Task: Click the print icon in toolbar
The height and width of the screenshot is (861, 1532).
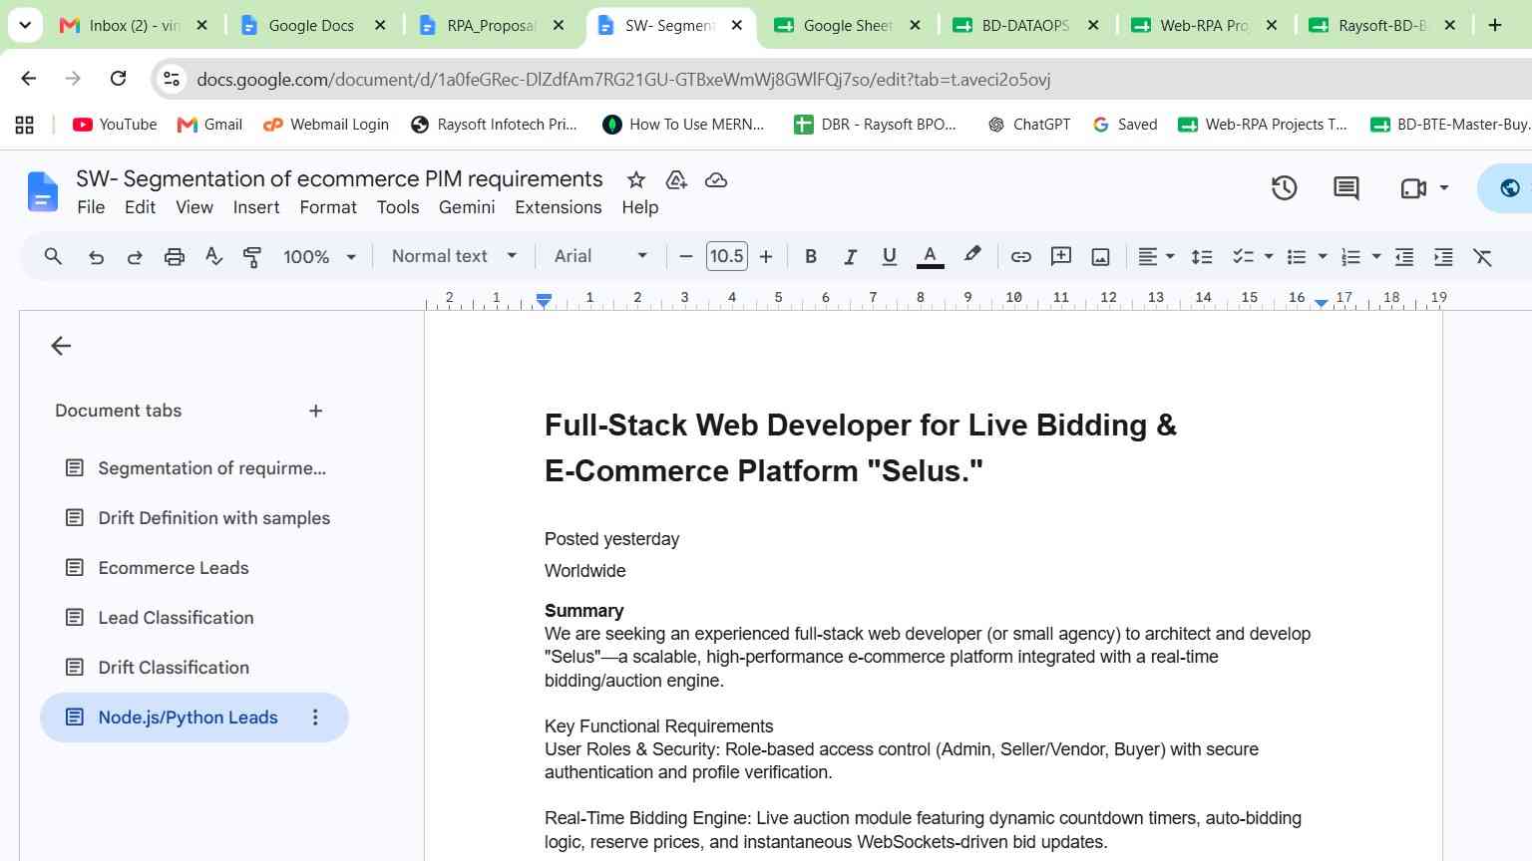Action: pyautogui.click(x=175, y=257)
